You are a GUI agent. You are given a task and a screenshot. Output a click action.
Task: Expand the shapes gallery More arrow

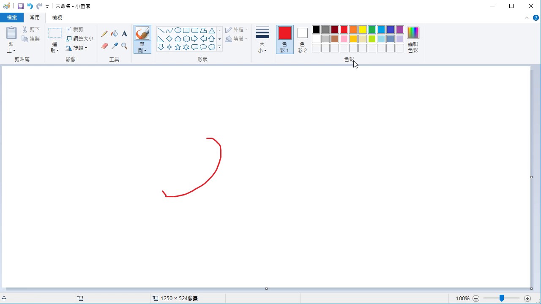(x=219, y=47)
